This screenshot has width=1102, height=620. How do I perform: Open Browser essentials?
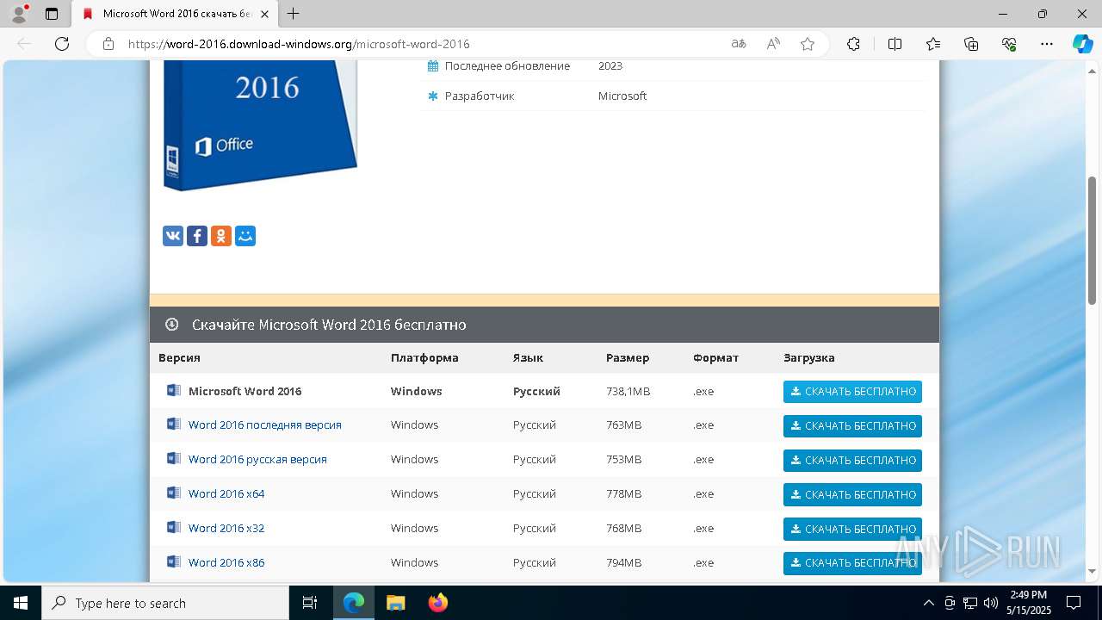pyautogui.click(x=1009, y=44)
